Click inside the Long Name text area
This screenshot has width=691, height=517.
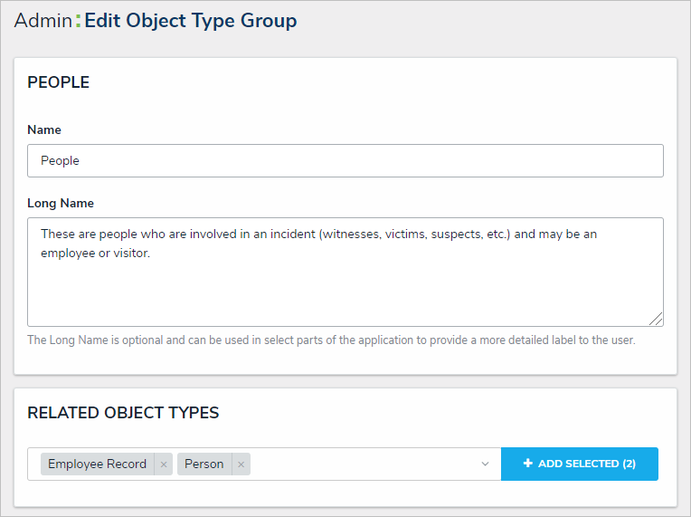click(x=345, y=281)
